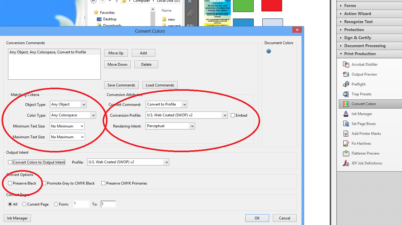Open the Conversion Profile dropdown
402x225 pixels.
tap(187, 115)
